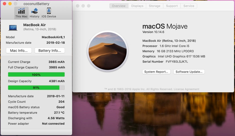
Task: Go to the Service tab
Action: coord(189,6)
